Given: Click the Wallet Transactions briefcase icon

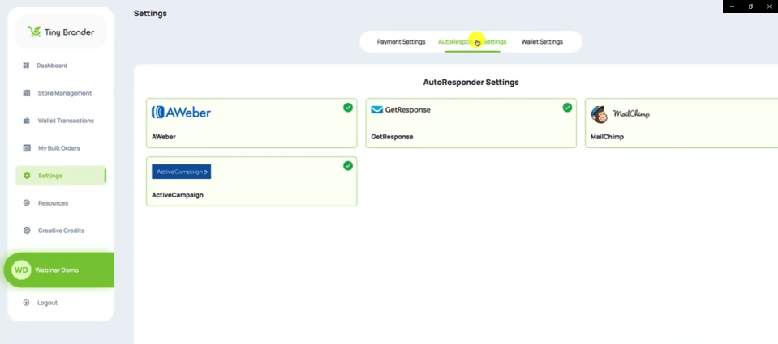Looking at the screenshot, I should click(27, 121).
